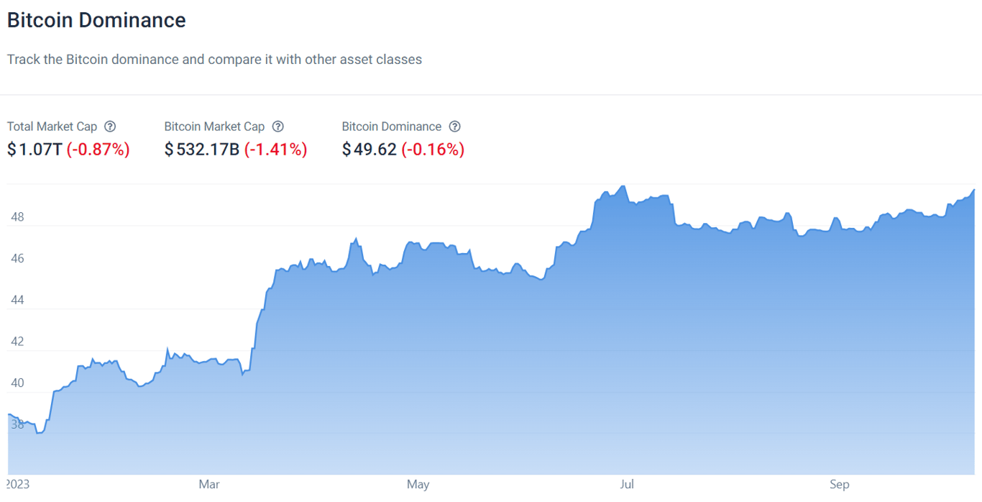Click the Jul label on the chart axis
Image resolution: width=982 pixels, height=502 pixels.
[x=627, y=485]
